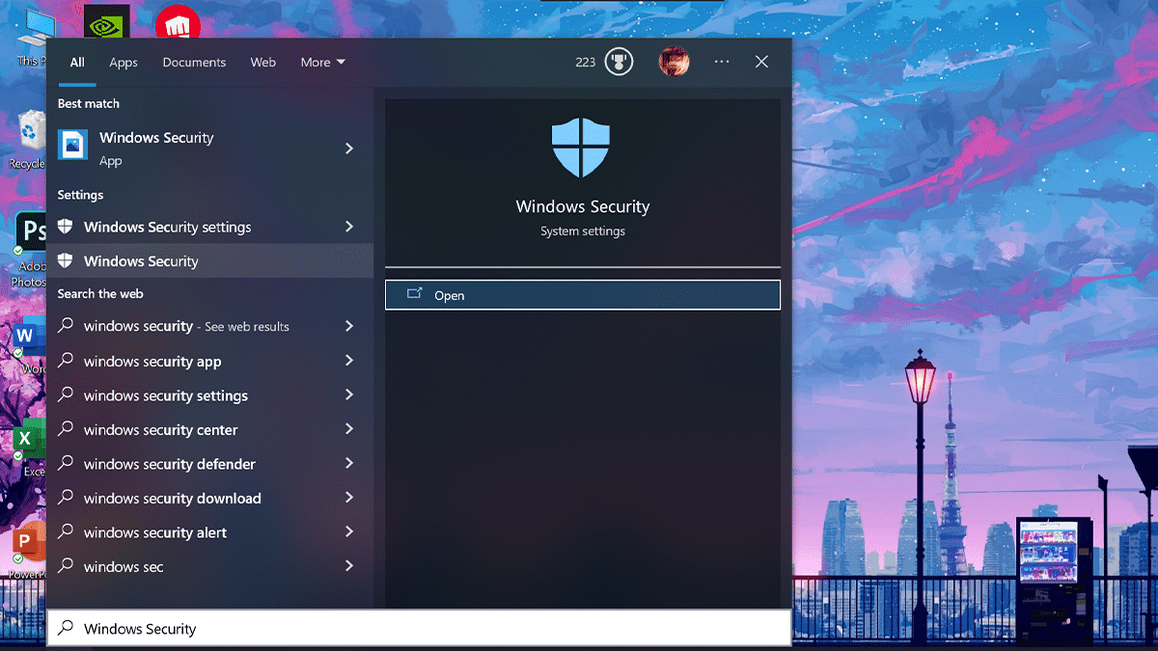Click the search icon beside 'windows security center'

(66, 429)
